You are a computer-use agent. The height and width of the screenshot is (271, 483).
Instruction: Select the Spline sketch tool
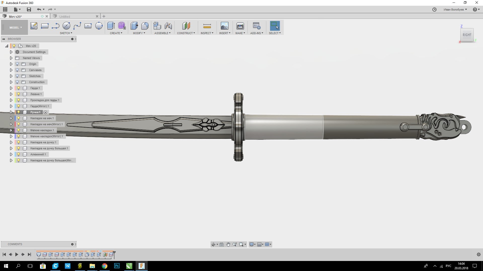click(x=77, y=26)
